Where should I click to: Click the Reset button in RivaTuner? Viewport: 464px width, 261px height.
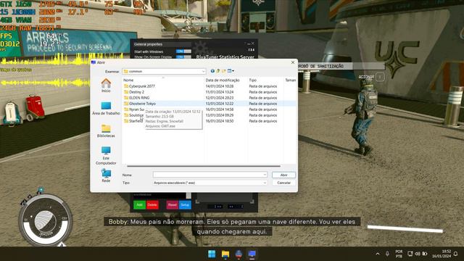173,204
